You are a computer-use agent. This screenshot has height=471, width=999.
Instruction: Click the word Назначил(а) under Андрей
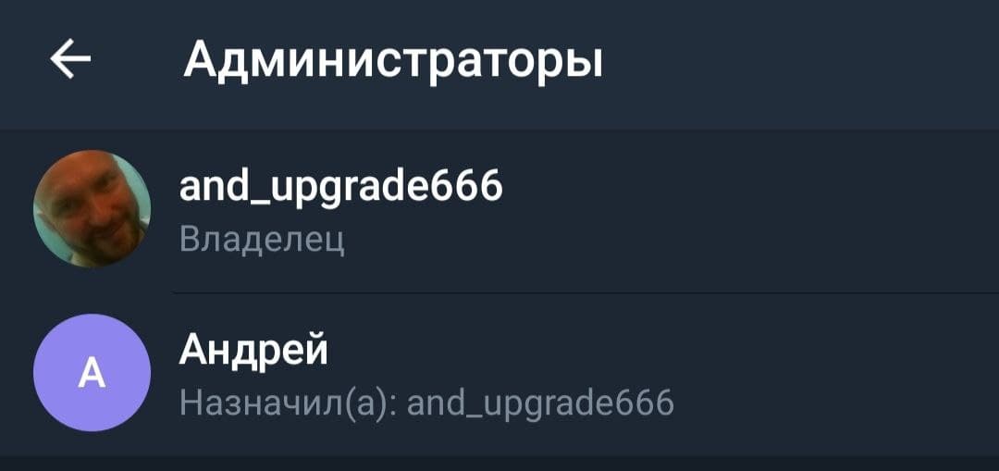click(289, 403)
